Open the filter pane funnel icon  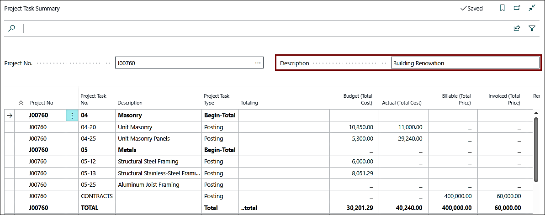pos(532,28)
